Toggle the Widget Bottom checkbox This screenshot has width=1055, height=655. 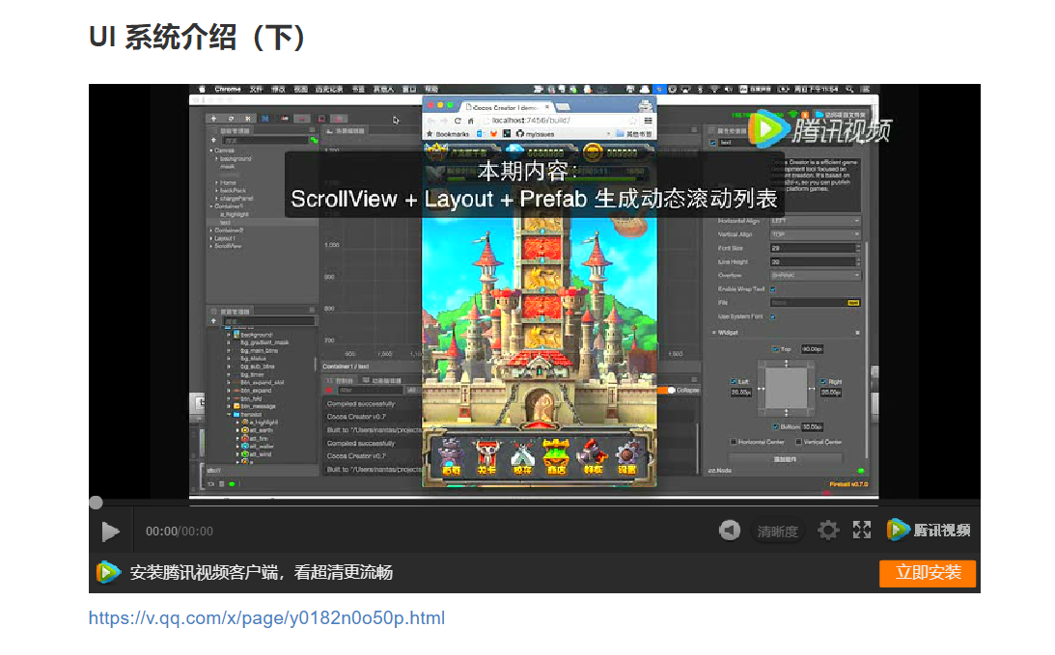click(x=775, y=427)
